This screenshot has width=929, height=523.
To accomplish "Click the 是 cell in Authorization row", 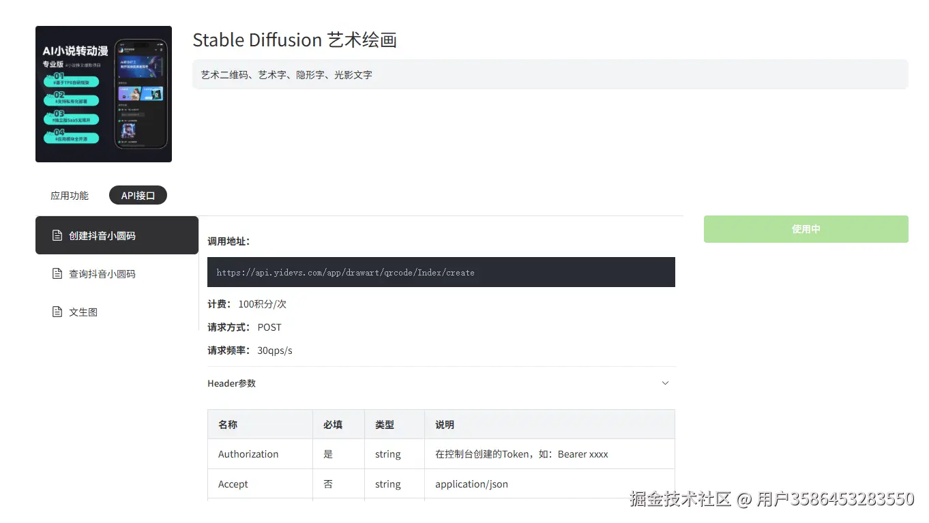I will click(x=338, y=454).
